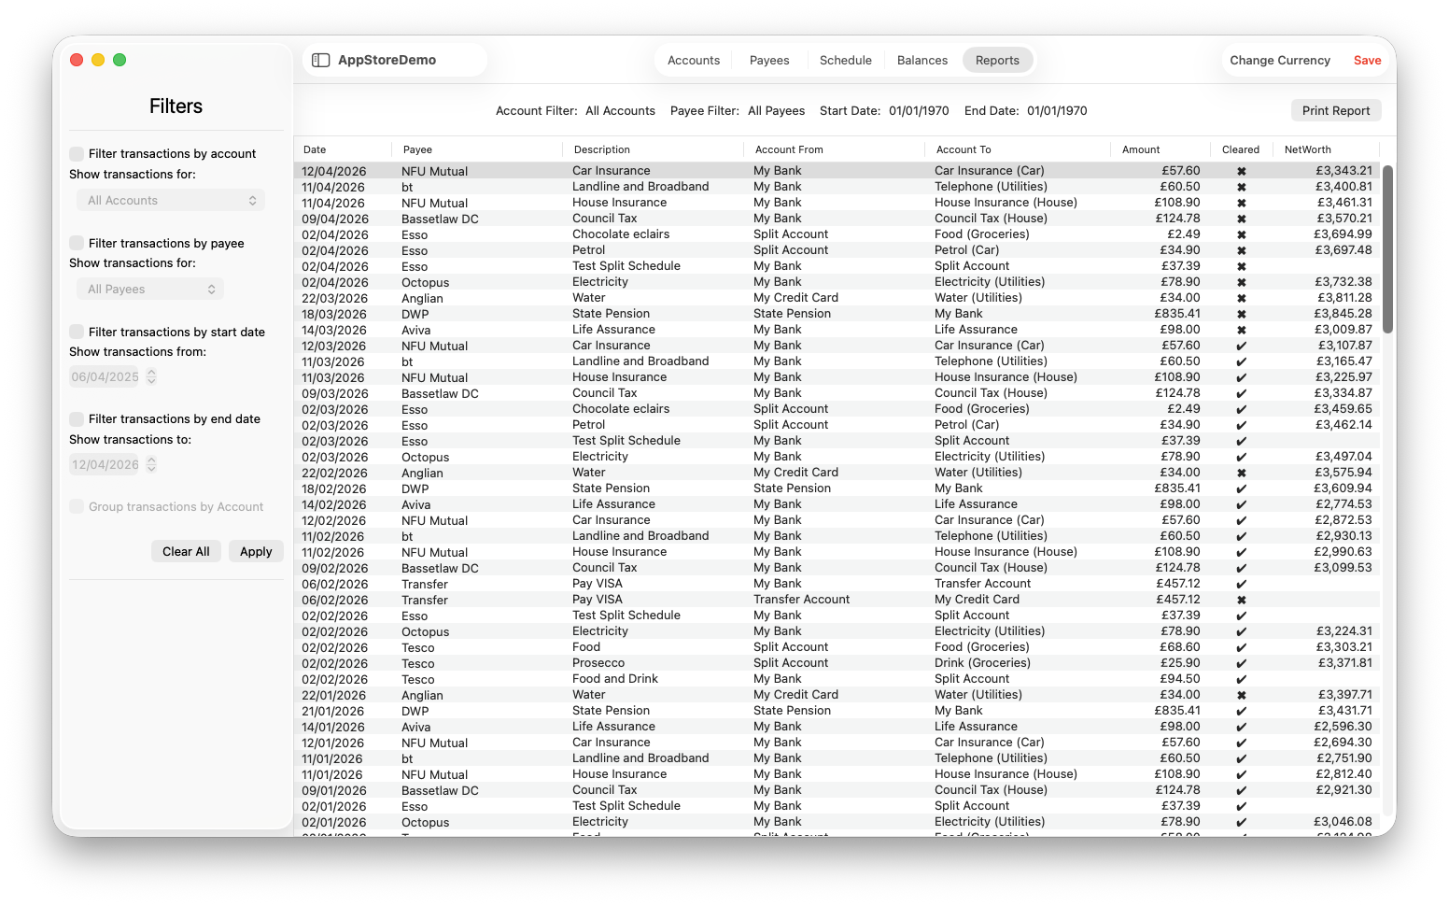Click the cleared mark for 11/04/2026 Landline and Broadband
The image size is (1449, 906).
(x=1242, y=187)
